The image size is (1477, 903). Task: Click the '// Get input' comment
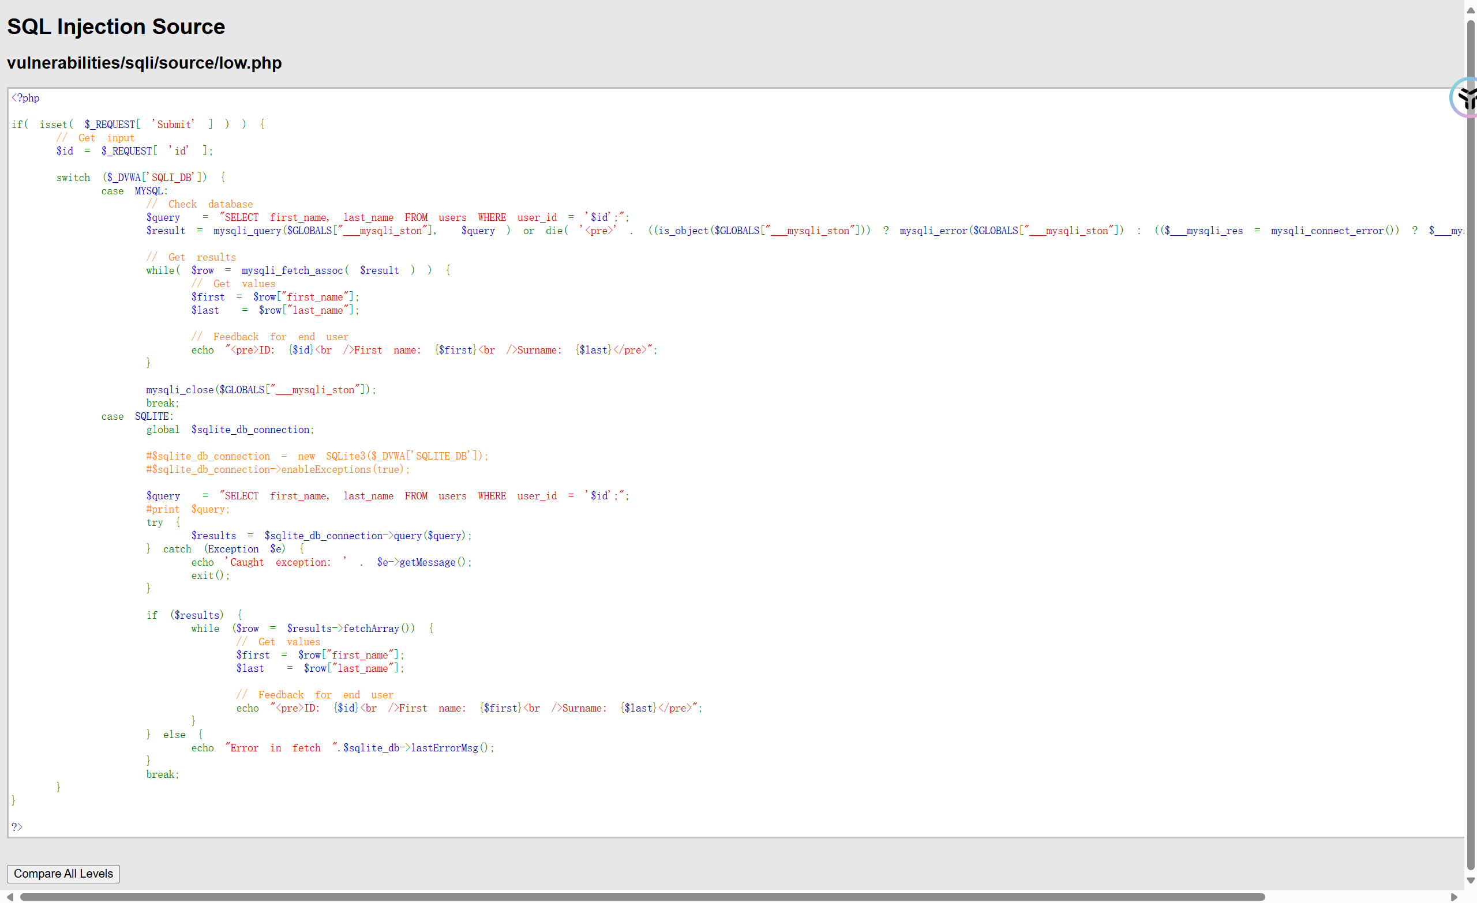click(95, 138)
